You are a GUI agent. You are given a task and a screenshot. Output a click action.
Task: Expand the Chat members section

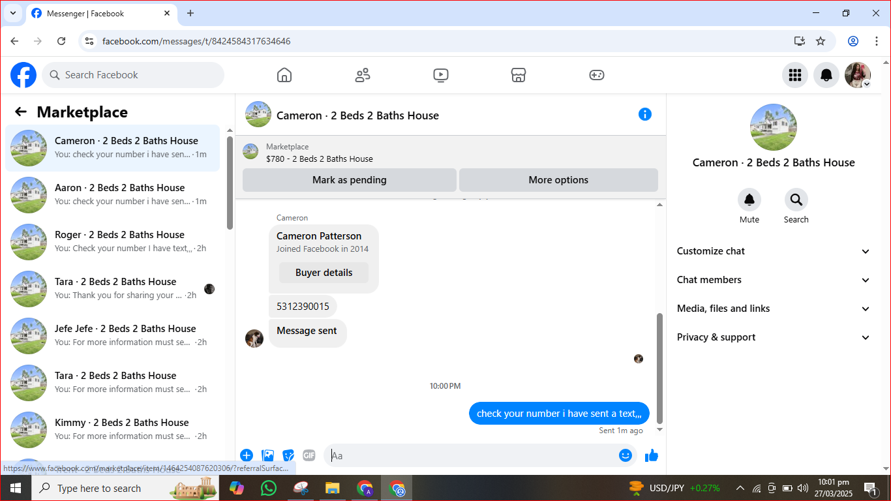tap(774, 280)
